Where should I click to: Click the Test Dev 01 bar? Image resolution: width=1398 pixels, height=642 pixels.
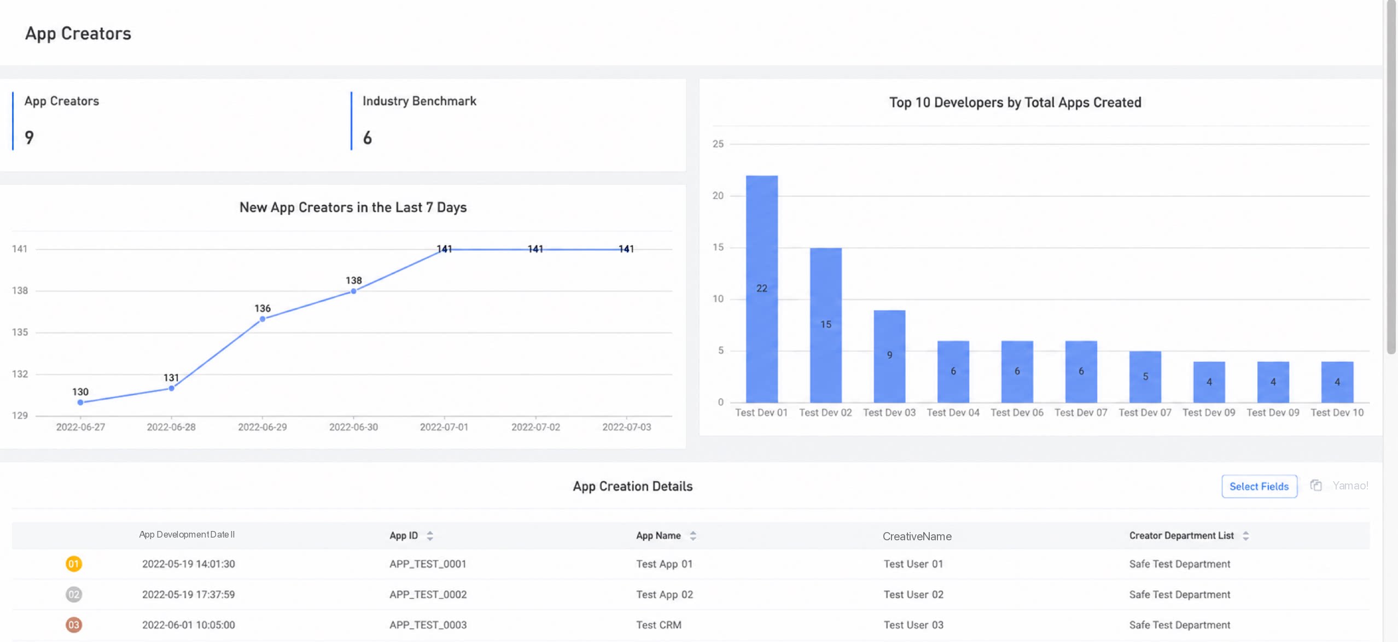[x=761, y=289]
